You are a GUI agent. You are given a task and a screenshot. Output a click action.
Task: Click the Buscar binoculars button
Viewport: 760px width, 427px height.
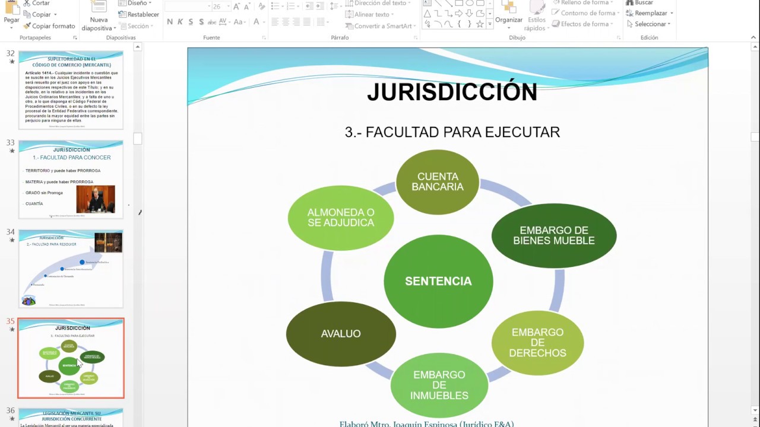tap(639, 3)
